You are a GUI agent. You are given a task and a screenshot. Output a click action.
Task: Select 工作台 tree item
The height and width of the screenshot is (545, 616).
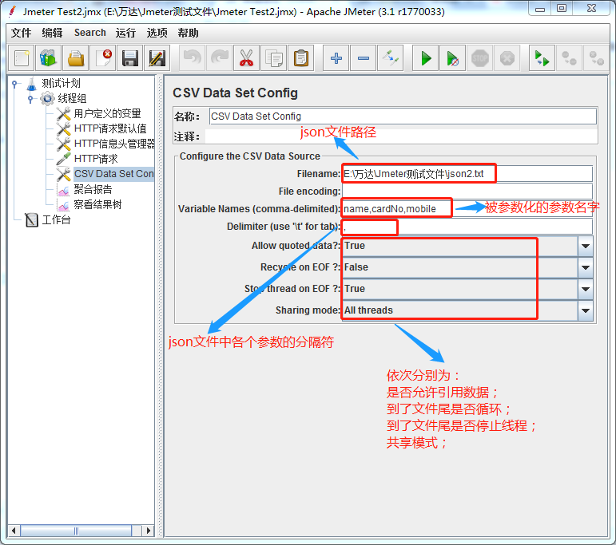(x=56, y=219)
